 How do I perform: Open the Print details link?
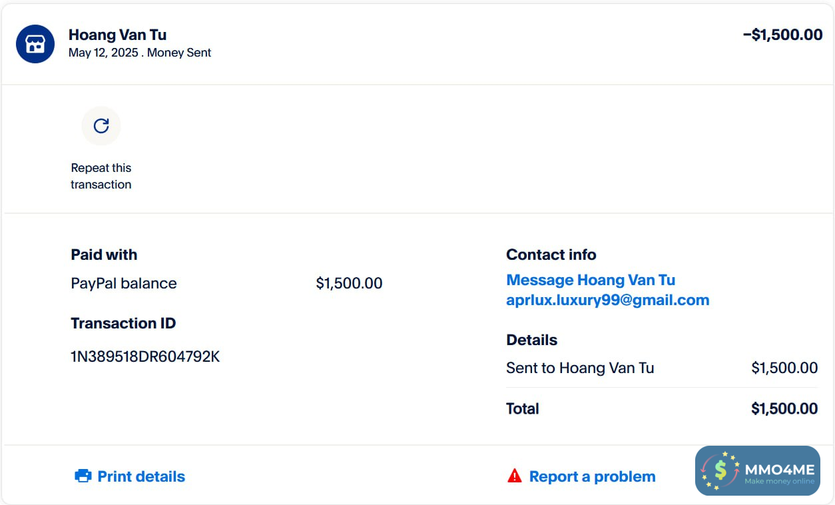tap(141, 476)
